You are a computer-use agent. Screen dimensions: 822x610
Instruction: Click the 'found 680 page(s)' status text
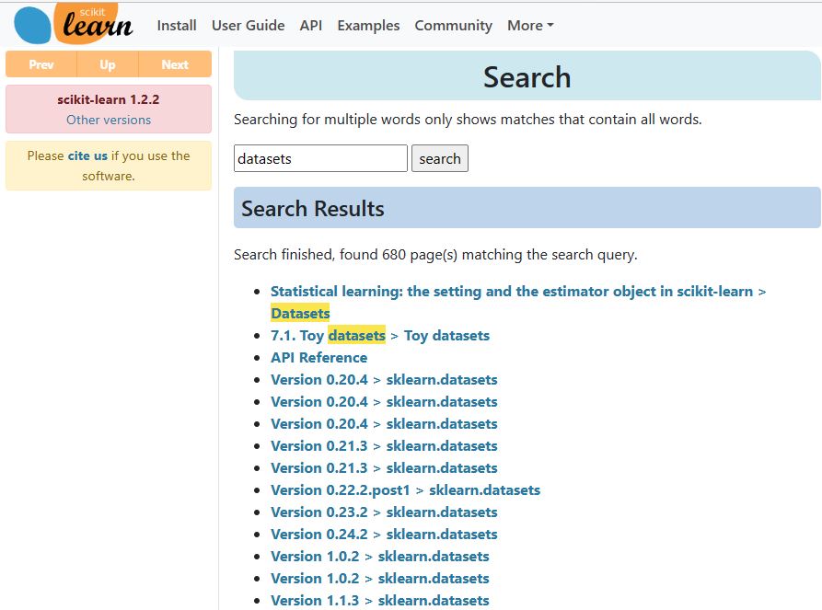pos(435,255)
